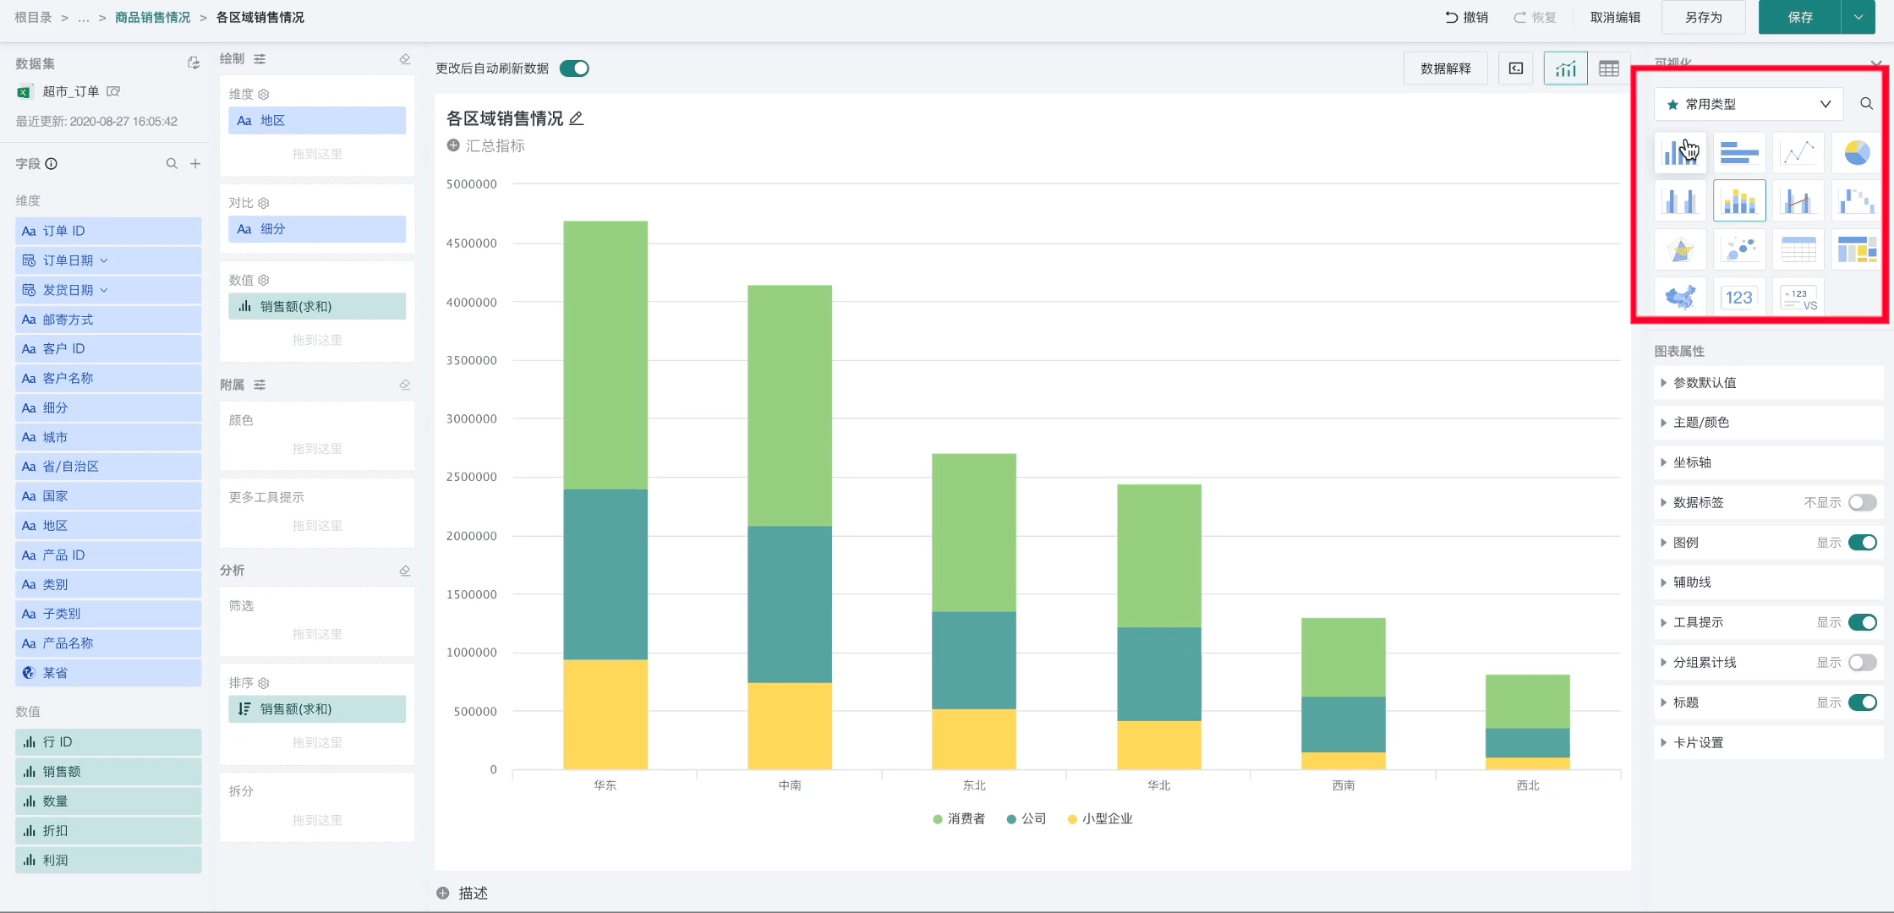The height and width of the screenshot is (913, 1894).
Task: Select the radar chart type
Action: click(1679, 249)
